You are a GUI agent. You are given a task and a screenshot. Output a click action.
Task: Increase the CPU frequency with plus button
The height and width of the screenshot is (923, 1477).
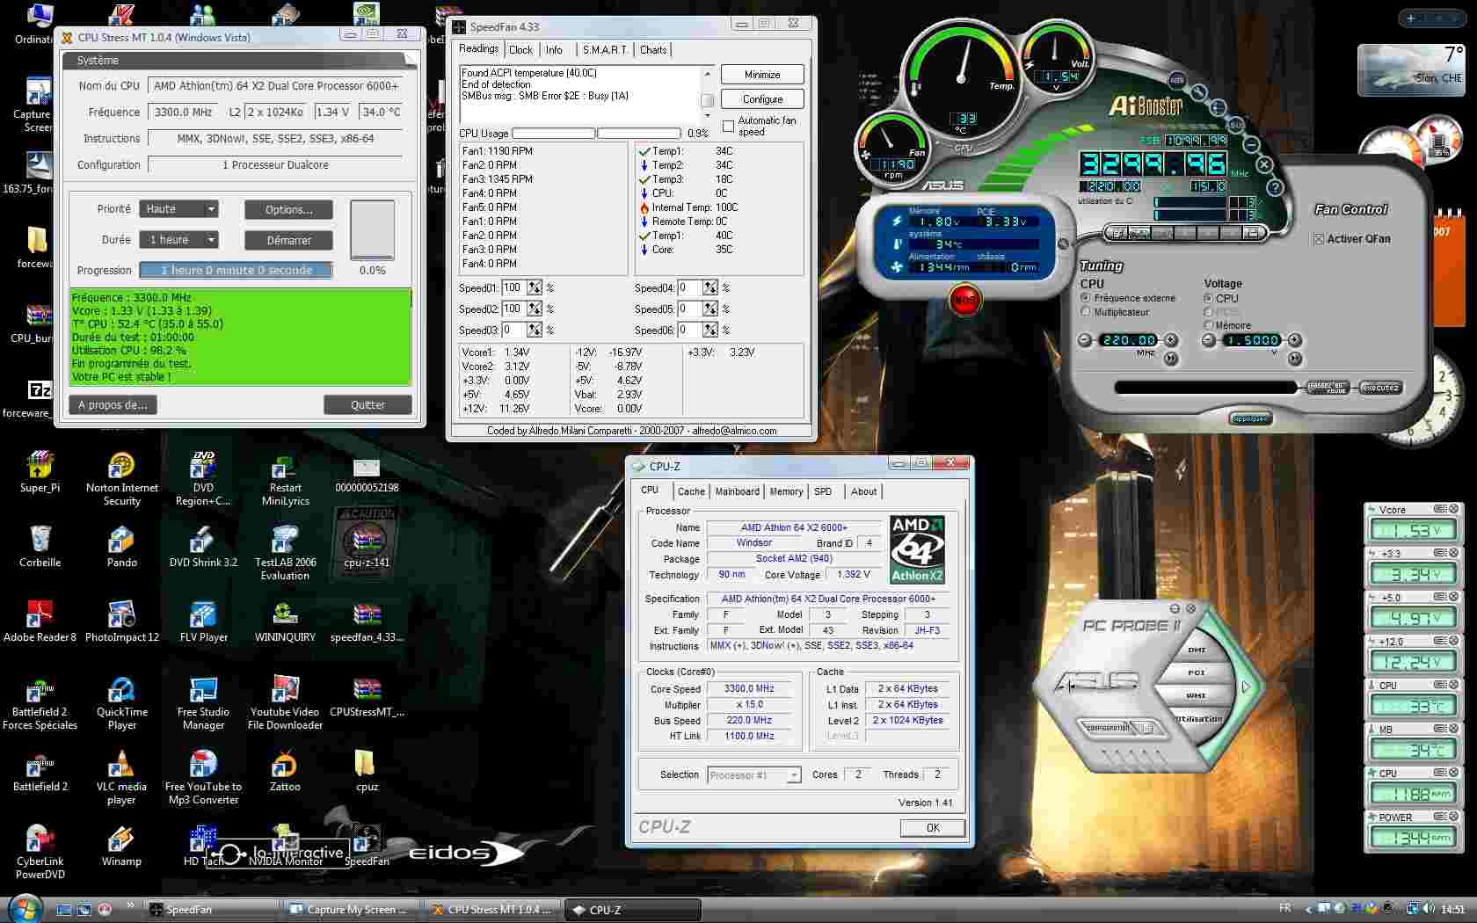point(1170,340)
